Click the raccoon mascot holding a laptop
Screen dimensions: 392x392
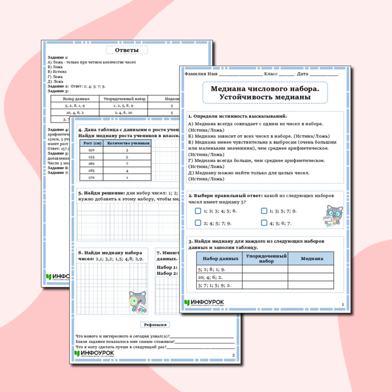[x=334, y=216]
